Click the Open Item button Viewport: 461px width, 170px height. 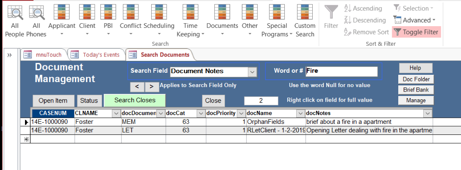pyautogui.click(x=53, y=101)
